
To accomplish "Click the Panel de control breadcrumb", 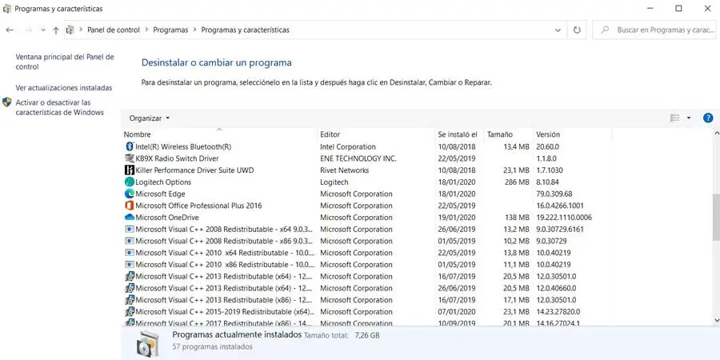I will 114,30.
